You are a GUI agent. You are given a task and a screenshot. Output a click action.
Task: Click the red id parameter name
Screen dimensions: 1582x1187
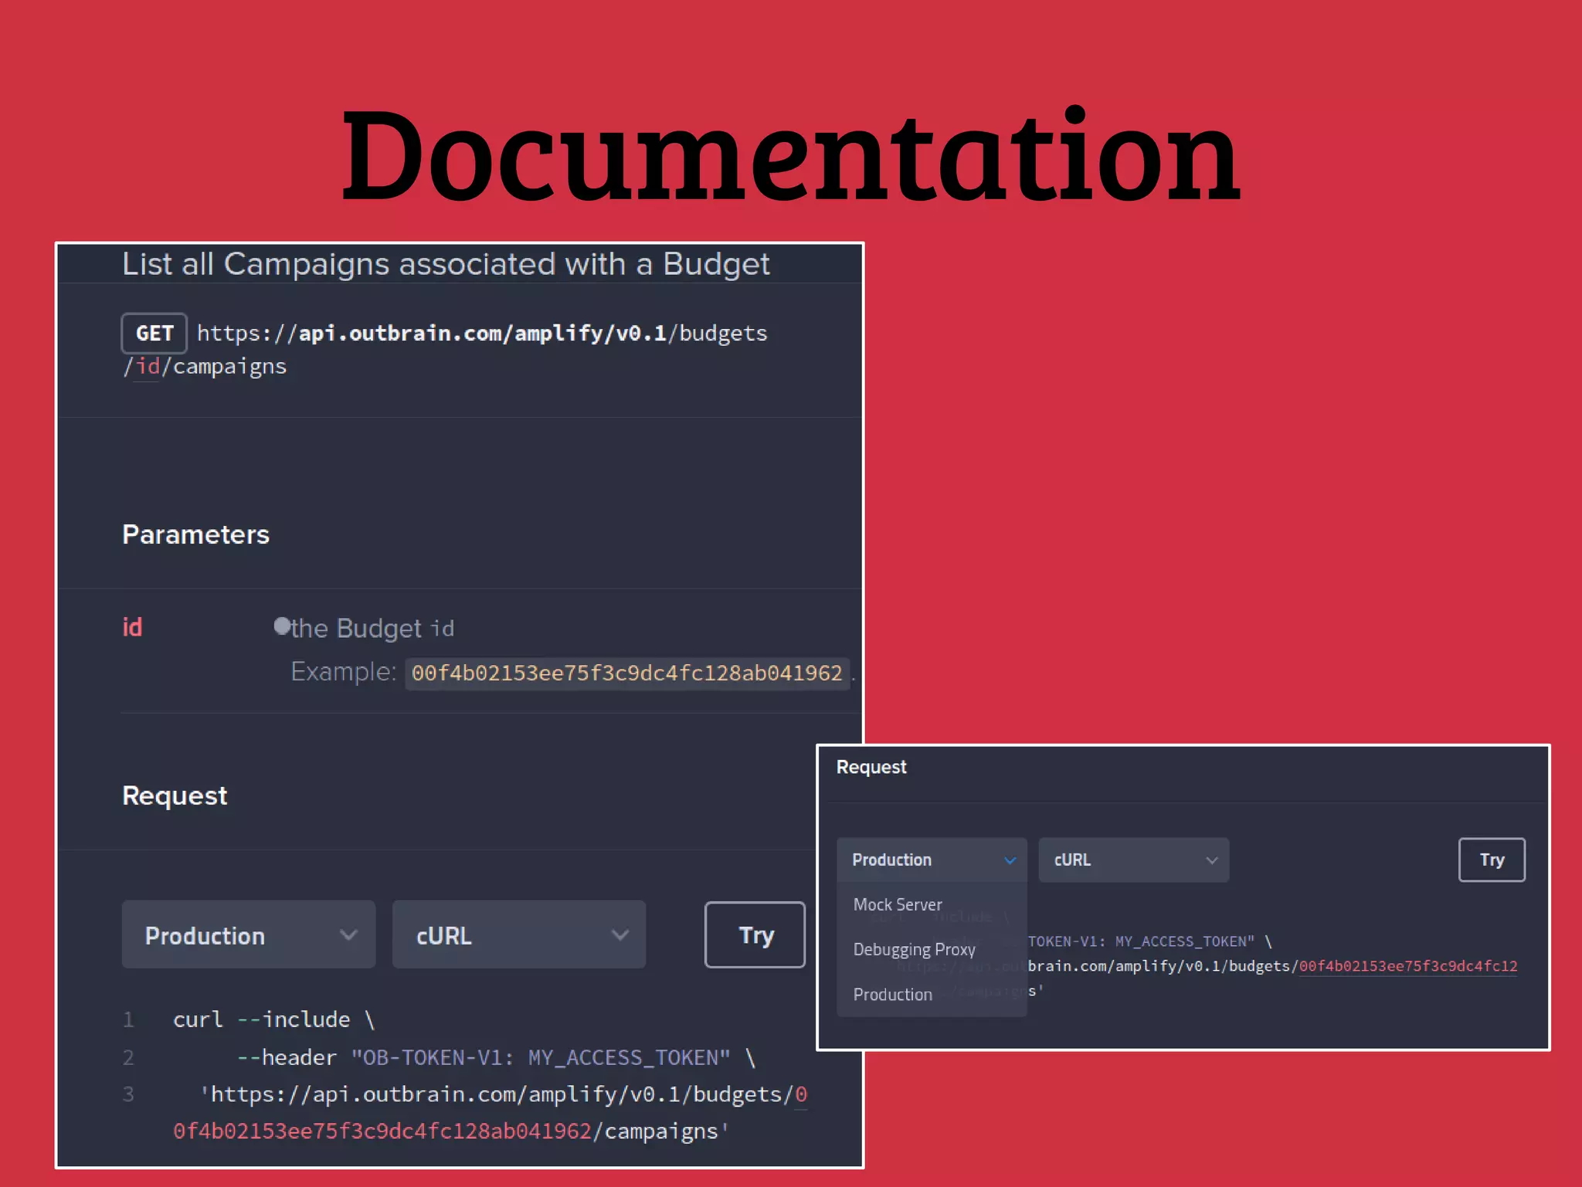[132, 627]
